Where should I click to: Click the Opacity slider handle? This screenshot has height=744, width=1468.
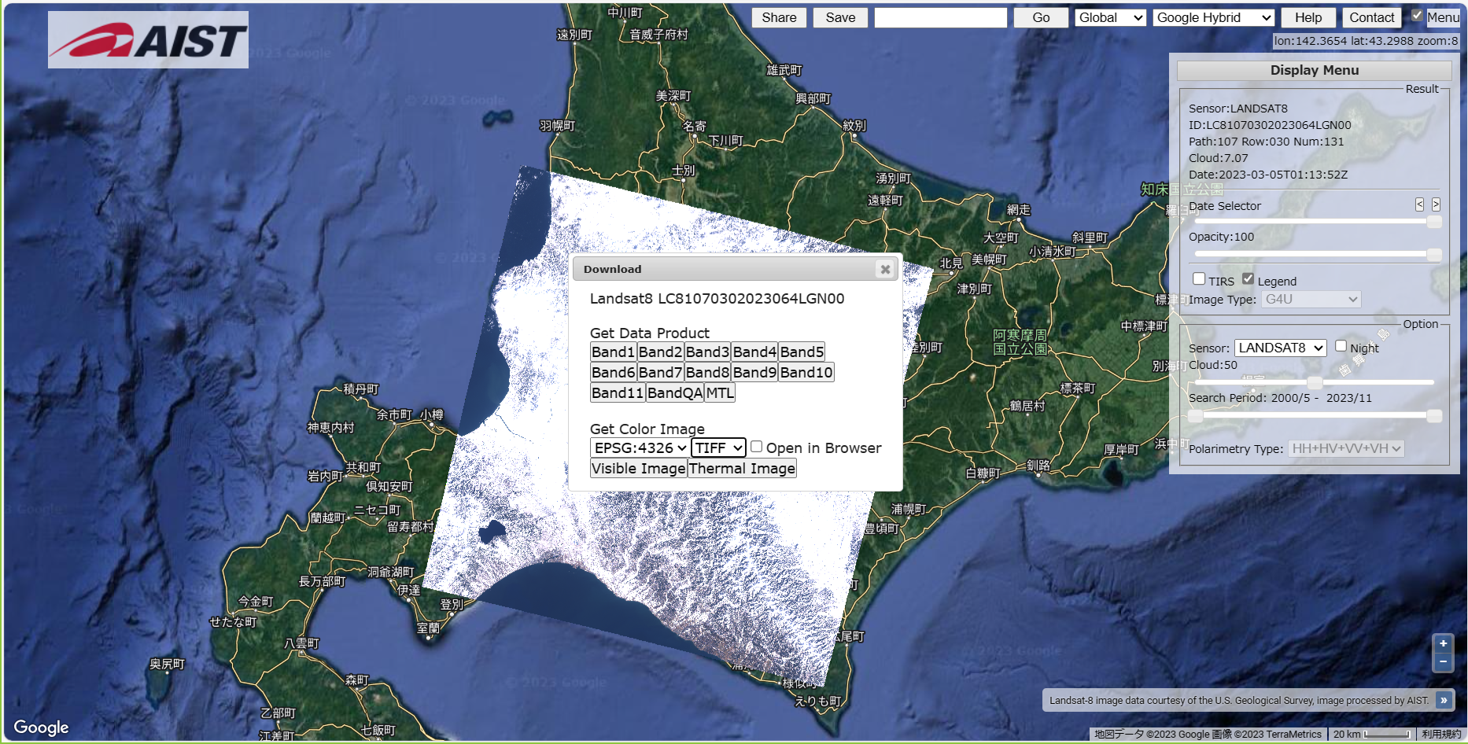pos(1434,254)
